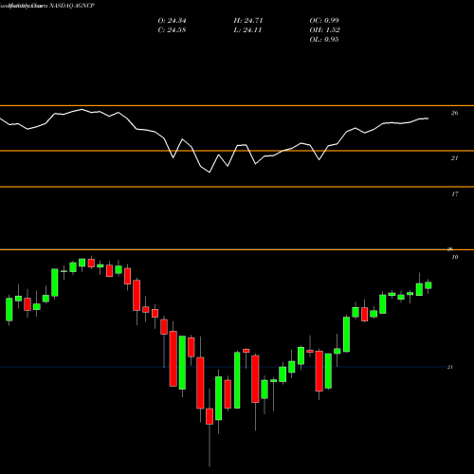Click the 'OH: 1.52' value
Image resolution: width=474 pixels, height=474 pixels.
click(x=324, y=30)
